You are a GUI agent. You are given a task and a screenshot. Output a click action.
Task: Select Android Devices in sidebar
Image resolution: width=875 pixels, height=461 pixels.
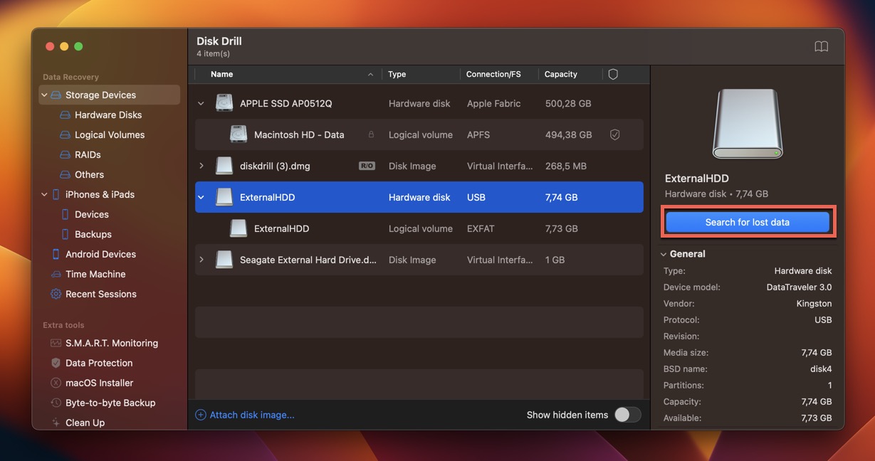click(x=100, y=254)
